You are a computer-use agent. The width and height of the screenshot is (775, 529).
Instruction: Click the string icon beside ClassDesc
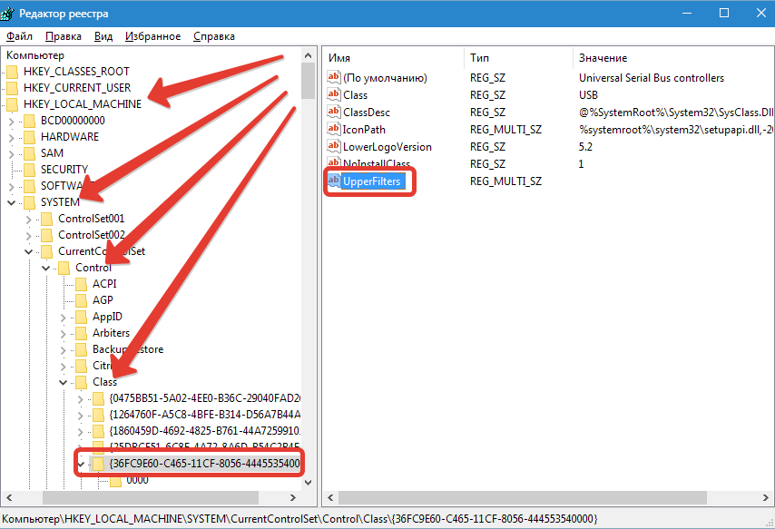pyautogui.click(x=334, y=113)
